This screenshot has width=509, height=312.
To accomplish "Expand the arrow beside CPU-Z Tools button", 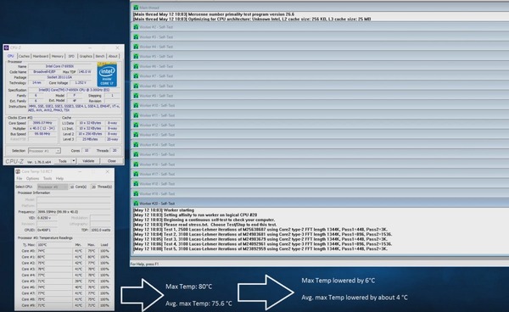I will click(x=74, y=161).
